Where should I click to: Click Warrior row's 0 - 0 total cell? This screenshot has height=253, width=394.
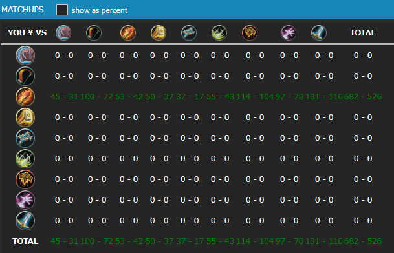click(x=363, y=221)
